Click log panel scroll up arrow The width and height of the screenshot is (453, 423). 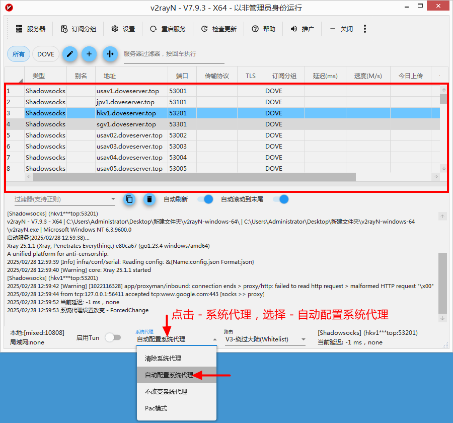[x=442, y=216]
